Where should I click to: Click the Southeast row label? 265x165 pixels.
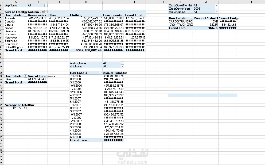(x=11, y=41)
